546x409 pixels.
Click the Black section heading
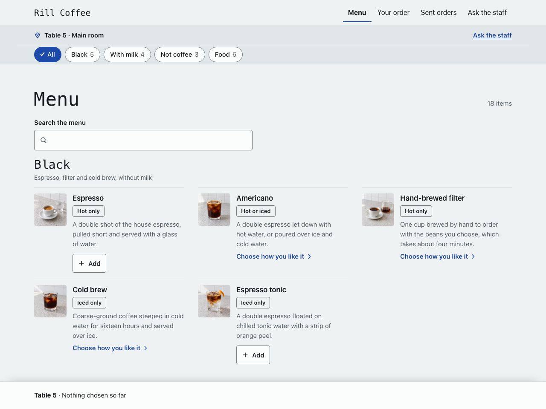coord(52,164)
